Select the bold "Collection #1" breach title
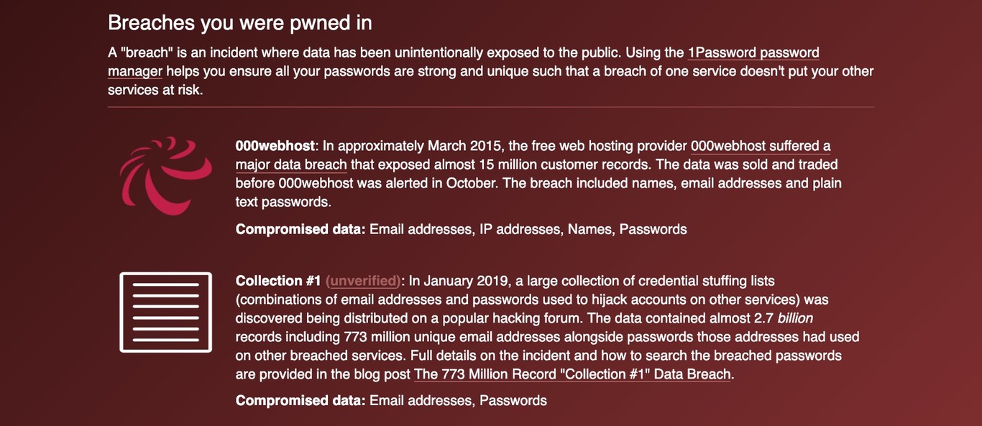 pyautogui.click(x=278, y=281)
